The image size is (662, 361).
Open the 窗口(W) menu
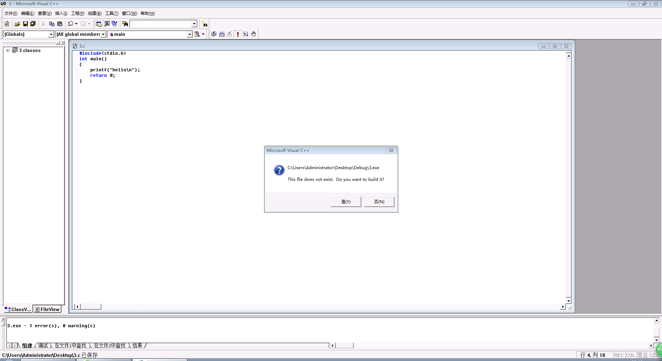coord(129,13)
